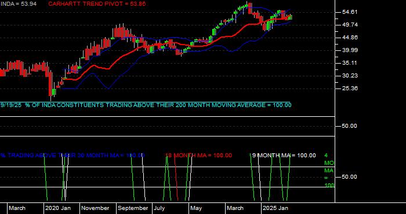Click the 44.86 price axis value
Viewport: 406px width, 214px height.
coord(350,38)
